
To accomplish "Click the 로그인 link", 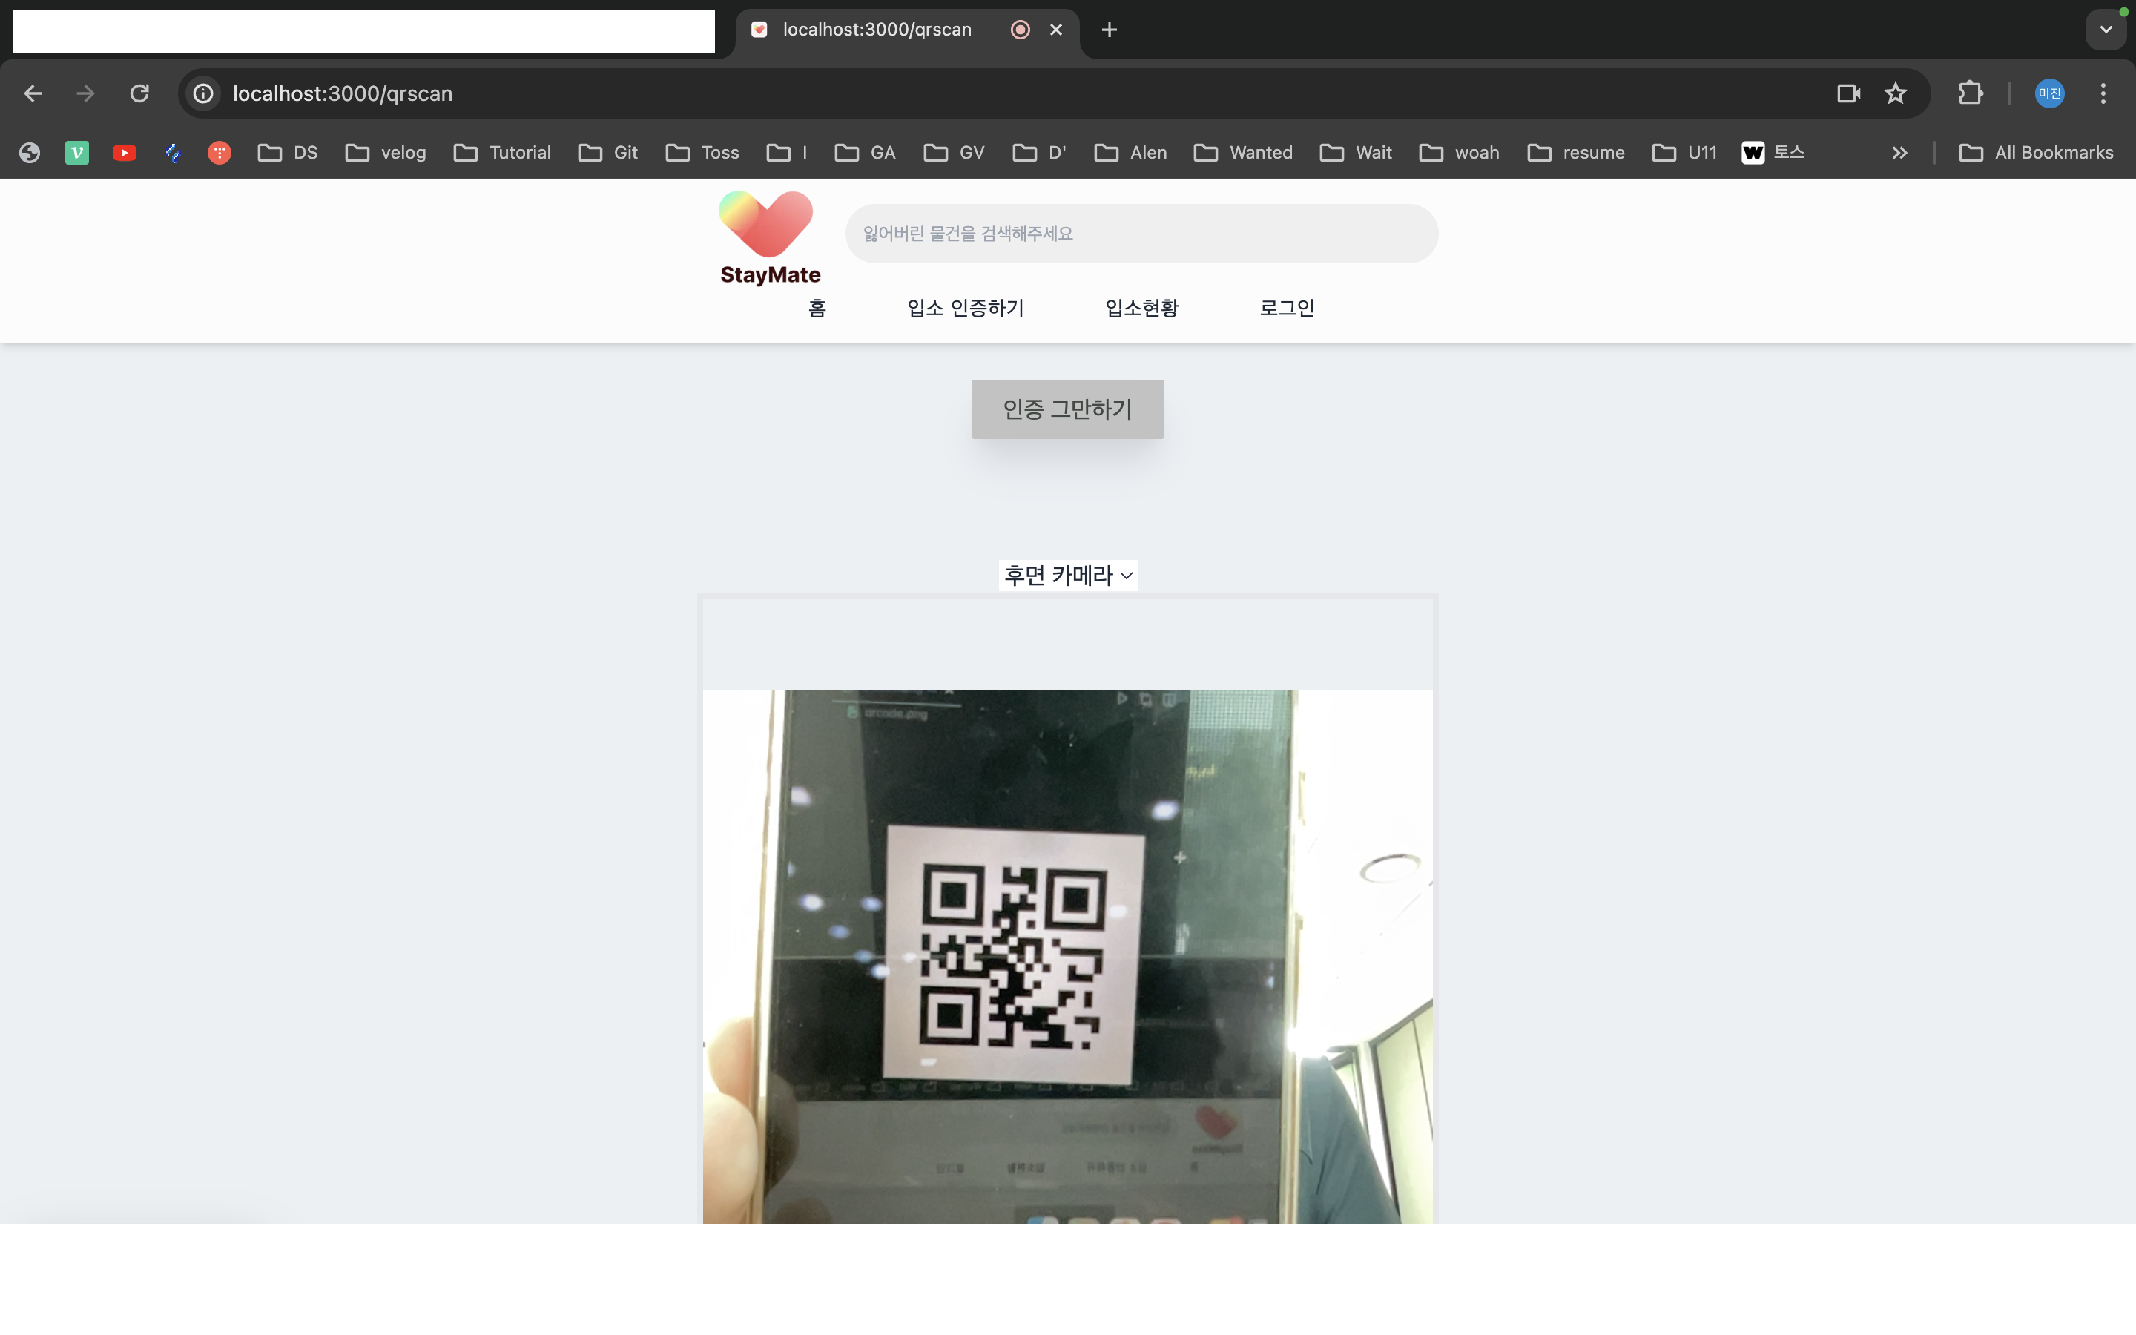I will (x=1286, y=308).
